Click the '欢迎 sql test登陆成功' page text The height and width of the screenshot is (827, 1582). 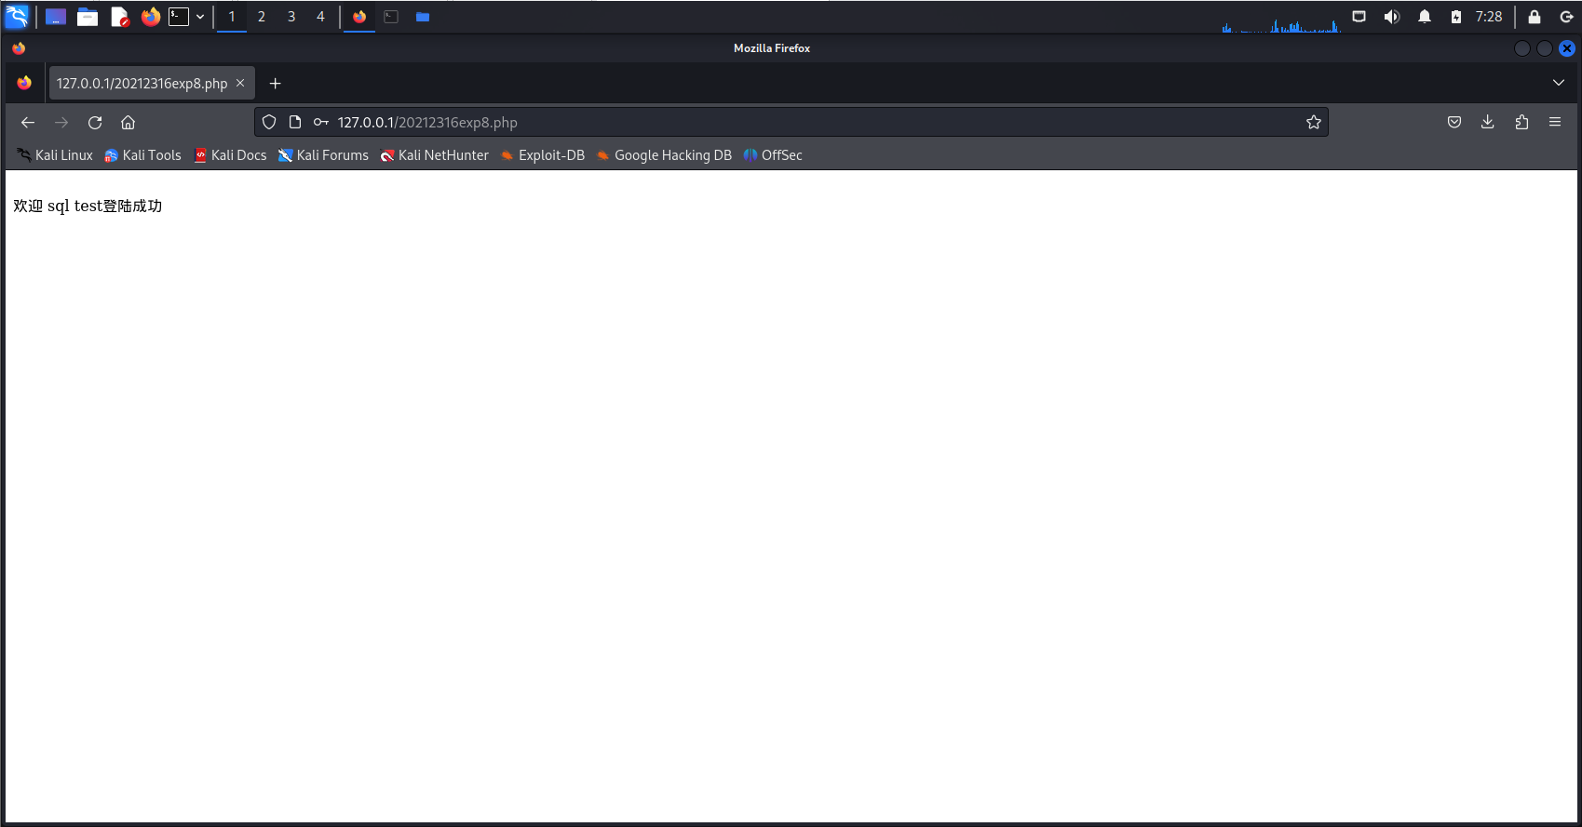[88, 206]
